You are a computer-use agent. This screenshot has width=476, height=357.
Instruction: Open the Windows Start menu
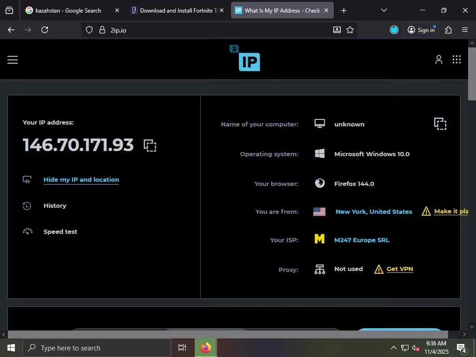(11, 348)
